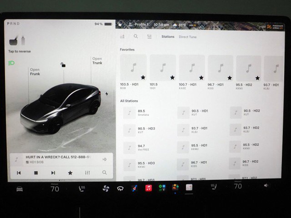Stop radio playback

tap(36, 173)
